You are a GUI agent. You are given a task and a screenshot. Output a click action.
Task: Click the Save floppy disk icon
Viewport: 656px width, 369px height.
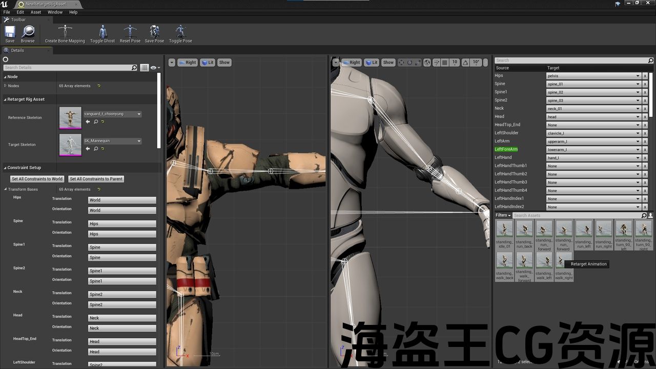click(x=10, y=32)
